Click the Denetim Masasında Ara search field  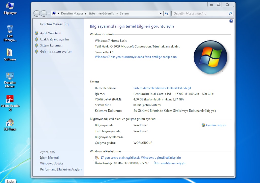pyautogui.click(x=200, y=14)
